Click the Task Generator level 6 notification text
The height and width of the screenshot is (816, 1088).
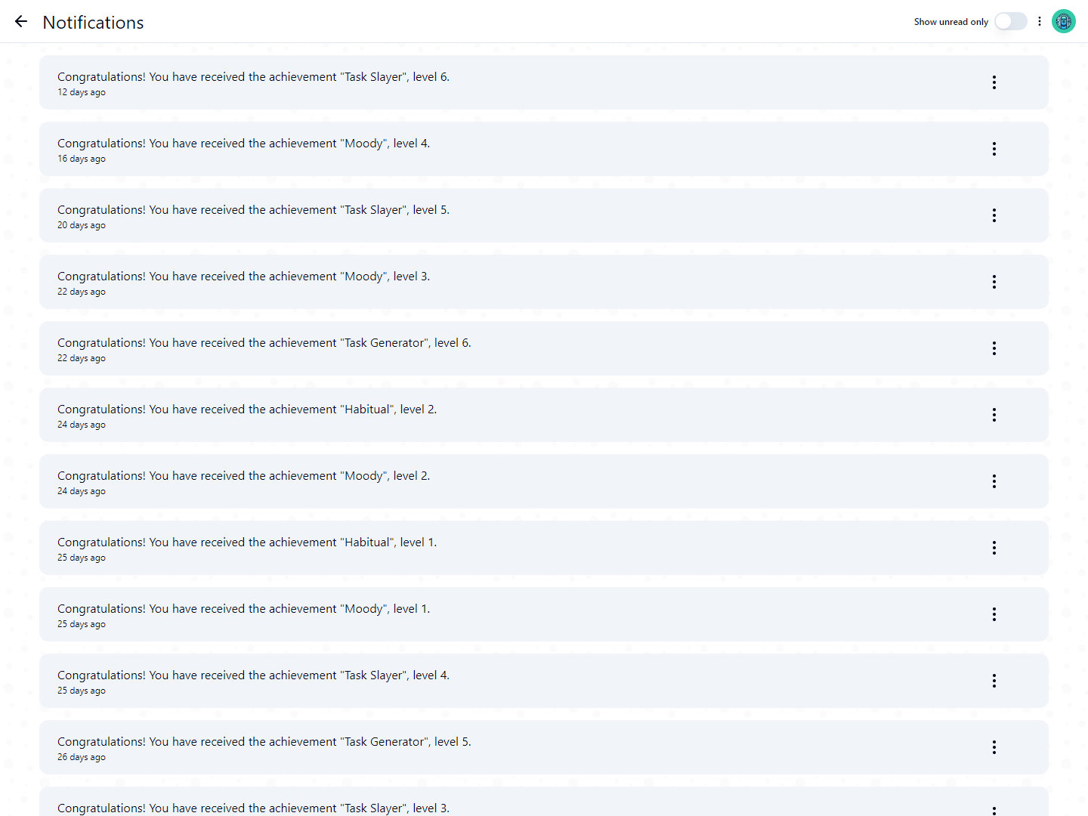pyautogui.click(x=264, y=343)
